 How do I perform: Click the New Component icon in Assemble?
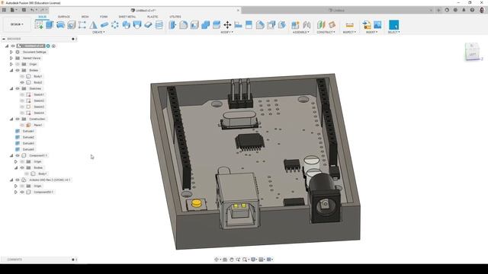tap(295, 25)
